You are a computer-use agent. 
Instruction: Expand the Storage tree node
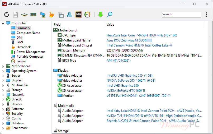(3, 90)
